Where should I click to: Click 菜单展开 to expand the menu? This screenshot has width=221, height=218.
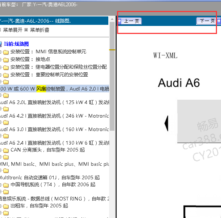click(13, 30)
